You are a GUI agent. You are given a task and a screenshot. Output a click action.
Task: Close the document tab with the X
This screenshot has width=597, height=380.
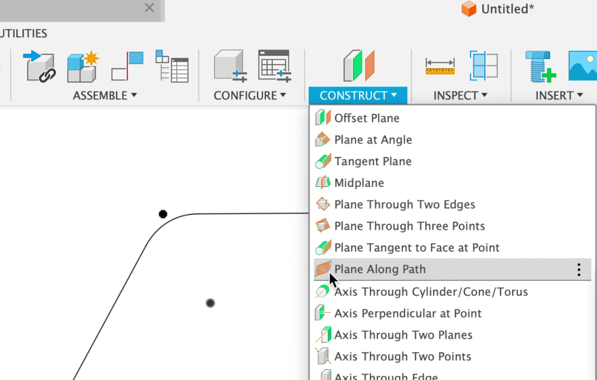coord(150,8)
